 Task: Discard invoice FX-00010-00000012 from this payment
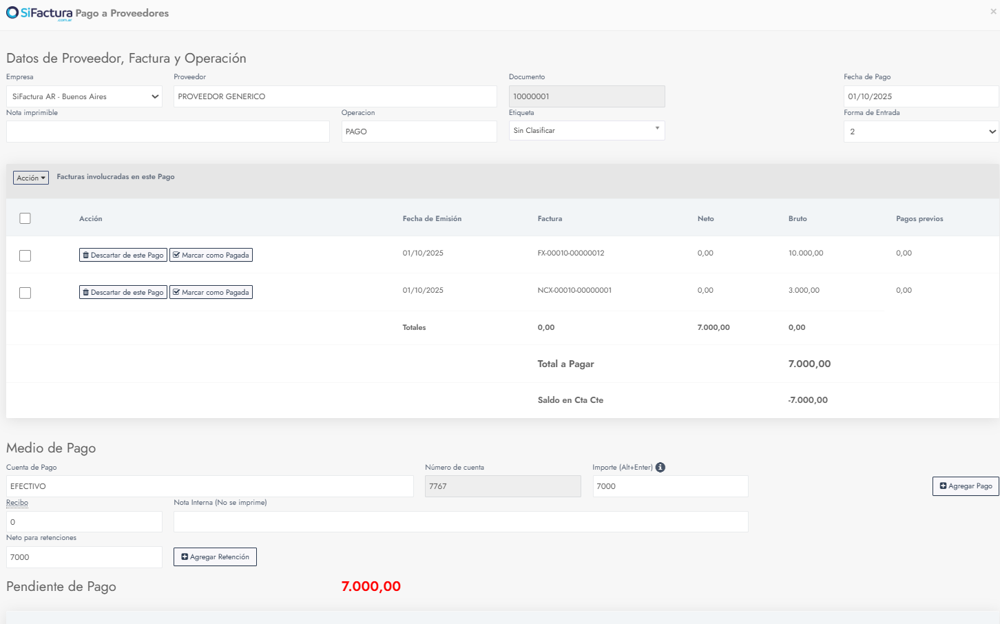coord(123,256)
